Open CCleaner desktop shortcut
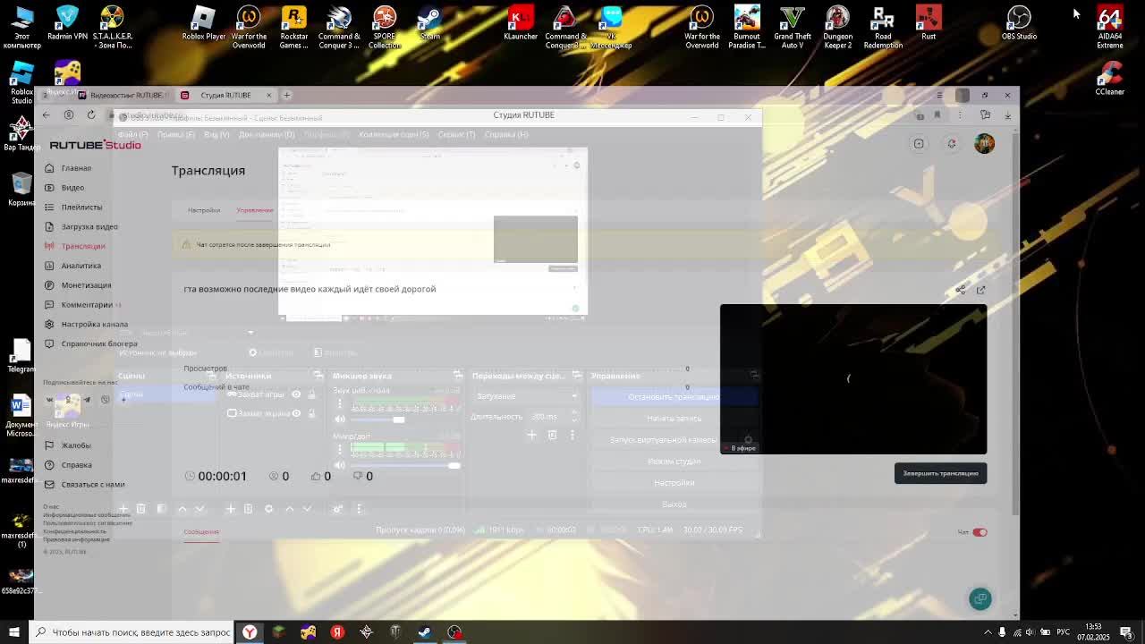This screenshot has width=1145, height=644. [1110, 79]
